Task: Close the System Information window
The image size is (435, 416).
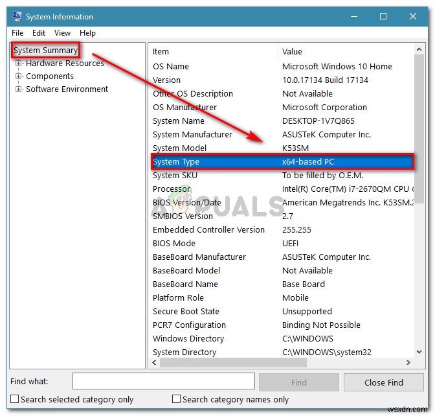Action: [x=413, y=16]
